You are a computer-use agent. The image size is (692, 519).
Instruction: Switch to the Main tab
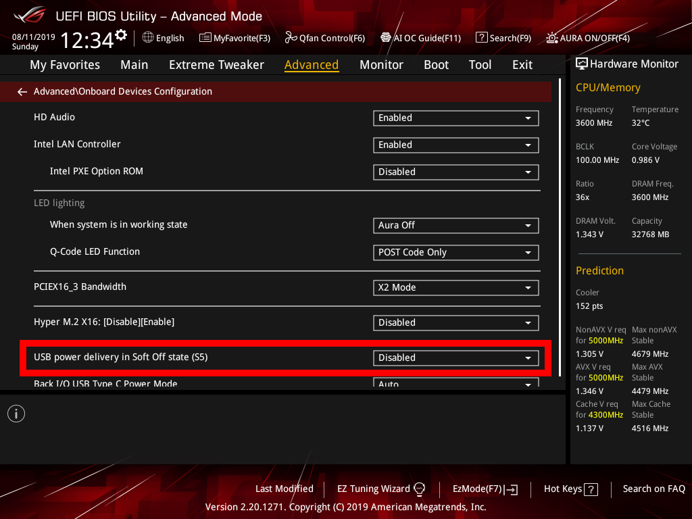click(134, 65)
